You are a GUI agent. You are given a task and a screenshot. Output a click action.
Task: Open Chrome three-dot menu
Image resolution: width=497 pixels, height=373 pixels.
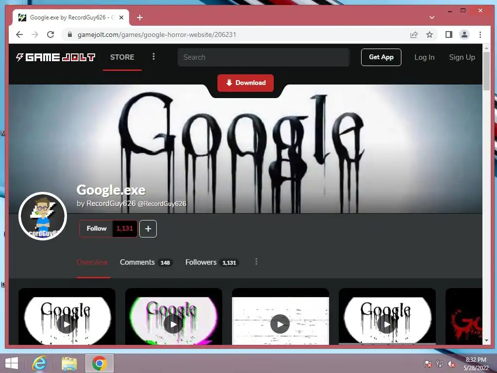(480, 34)
